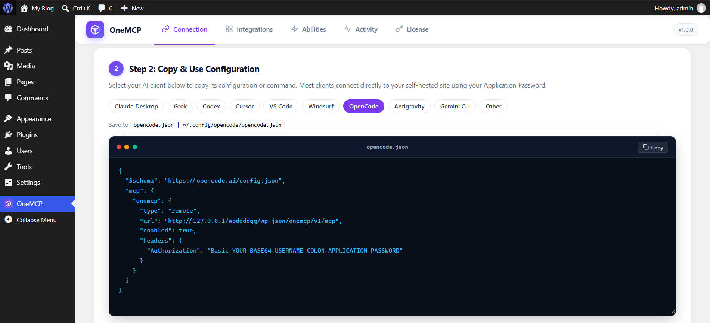Choose the Cursor client option
The height and width of the screenshot is (323, 710).
pos(245,106)
